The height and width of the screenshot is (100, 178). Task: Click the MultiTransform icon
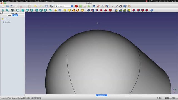pyautogui.click(x=129, y=10)
